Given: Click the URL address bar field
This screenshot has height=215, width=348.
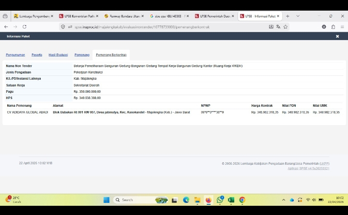Looking at the screenshot, I should (x=165, y=27).
